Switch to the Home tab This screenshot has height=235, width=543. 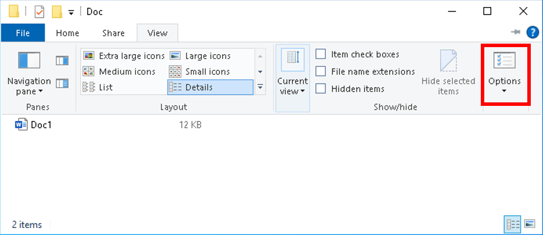coord(67,33)
